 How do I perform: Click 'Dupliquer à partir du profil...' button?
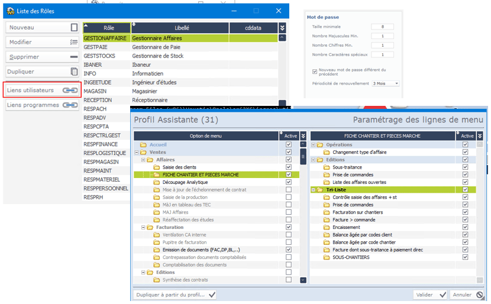click(x=175, y=295)
